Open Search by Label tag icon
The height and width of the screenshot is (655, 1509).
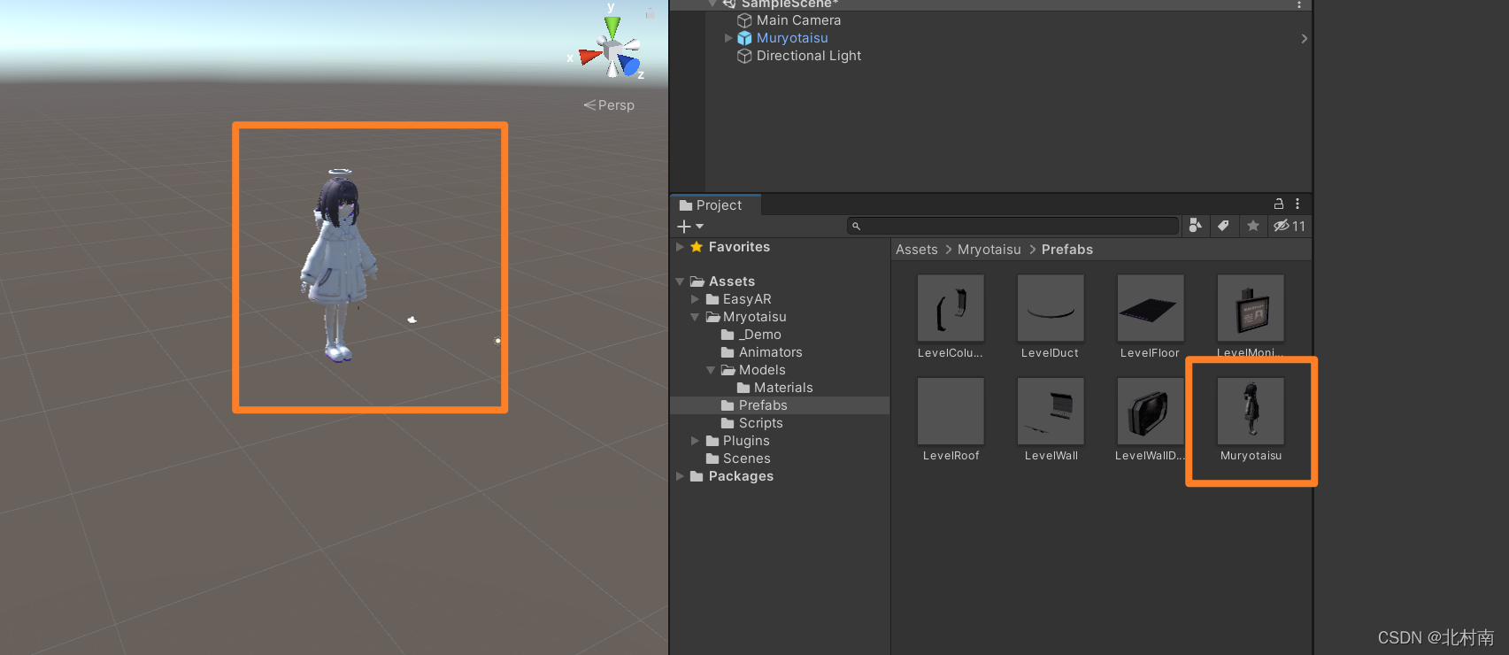point(1223,226)
